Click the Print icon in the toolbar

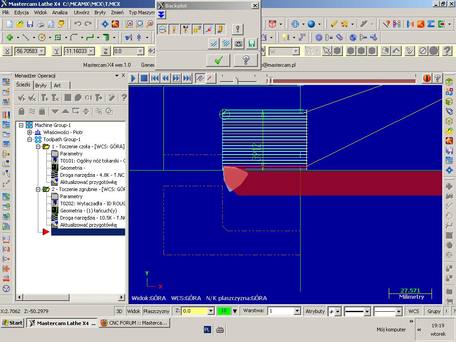pyautogui.click(x=41, y=24)
